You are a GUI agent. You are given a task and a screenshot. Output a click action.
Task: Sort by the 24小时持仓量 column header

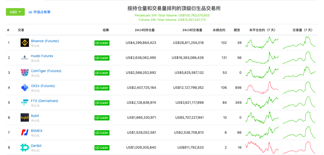(x=145, y=30)
